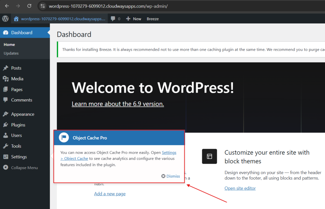Screen dimensions: 325x209
Task: Click the Object Cache Pro pointer title
Action: pyautogui.click(x=90, y=138)
